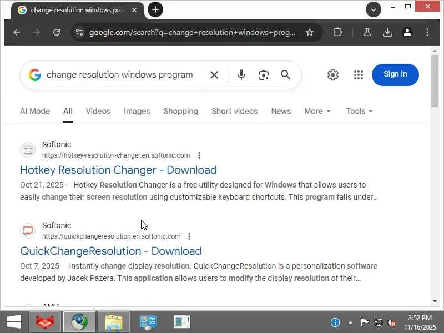Switch to Shopping results
The image size is (444, 333).
[x=181, y=112]
